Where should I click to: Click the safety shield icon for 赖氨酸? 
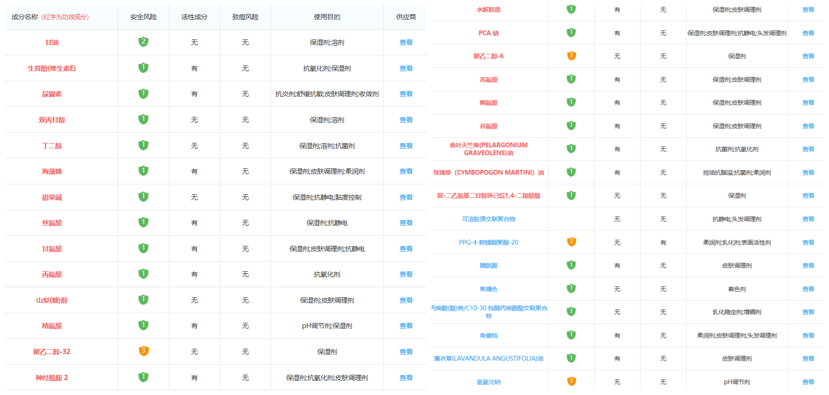[571, 102]
